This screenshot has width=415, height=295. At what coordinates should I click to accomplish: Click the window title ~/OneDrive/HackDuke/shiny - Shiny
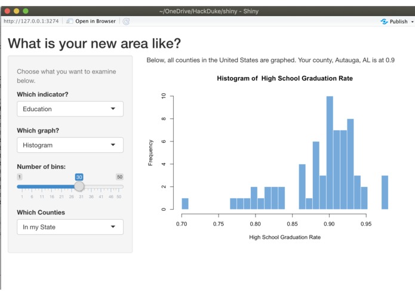pyautogui.click(x=209, y=11)
